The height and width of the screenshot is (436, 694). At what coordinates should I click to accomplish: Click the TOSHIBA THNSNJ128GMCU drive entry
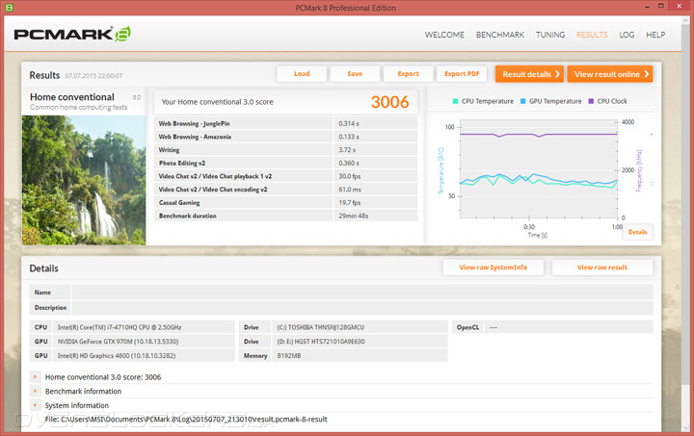pyautogui.click(x=360, y=327)
